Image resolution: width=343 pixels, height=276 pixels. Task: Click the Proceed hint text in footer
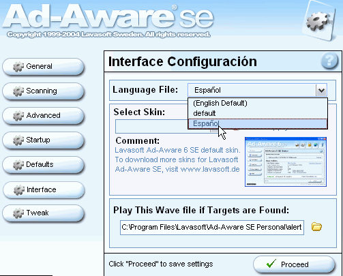click(x=161, y=264)
